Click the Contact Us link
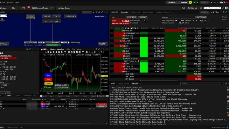The width and height of the screenshot is (229, 129). pyautogui.click(x=192, y=8)
